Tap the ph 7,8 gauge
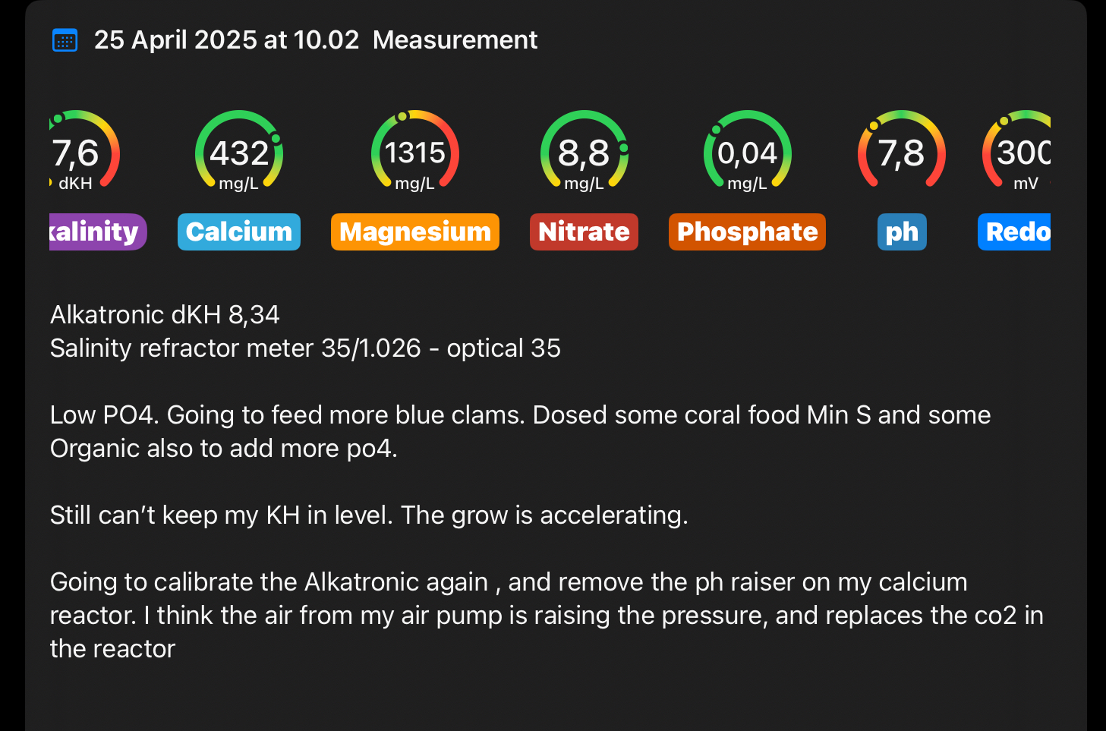1106x731 pixels. coord(901,152)
